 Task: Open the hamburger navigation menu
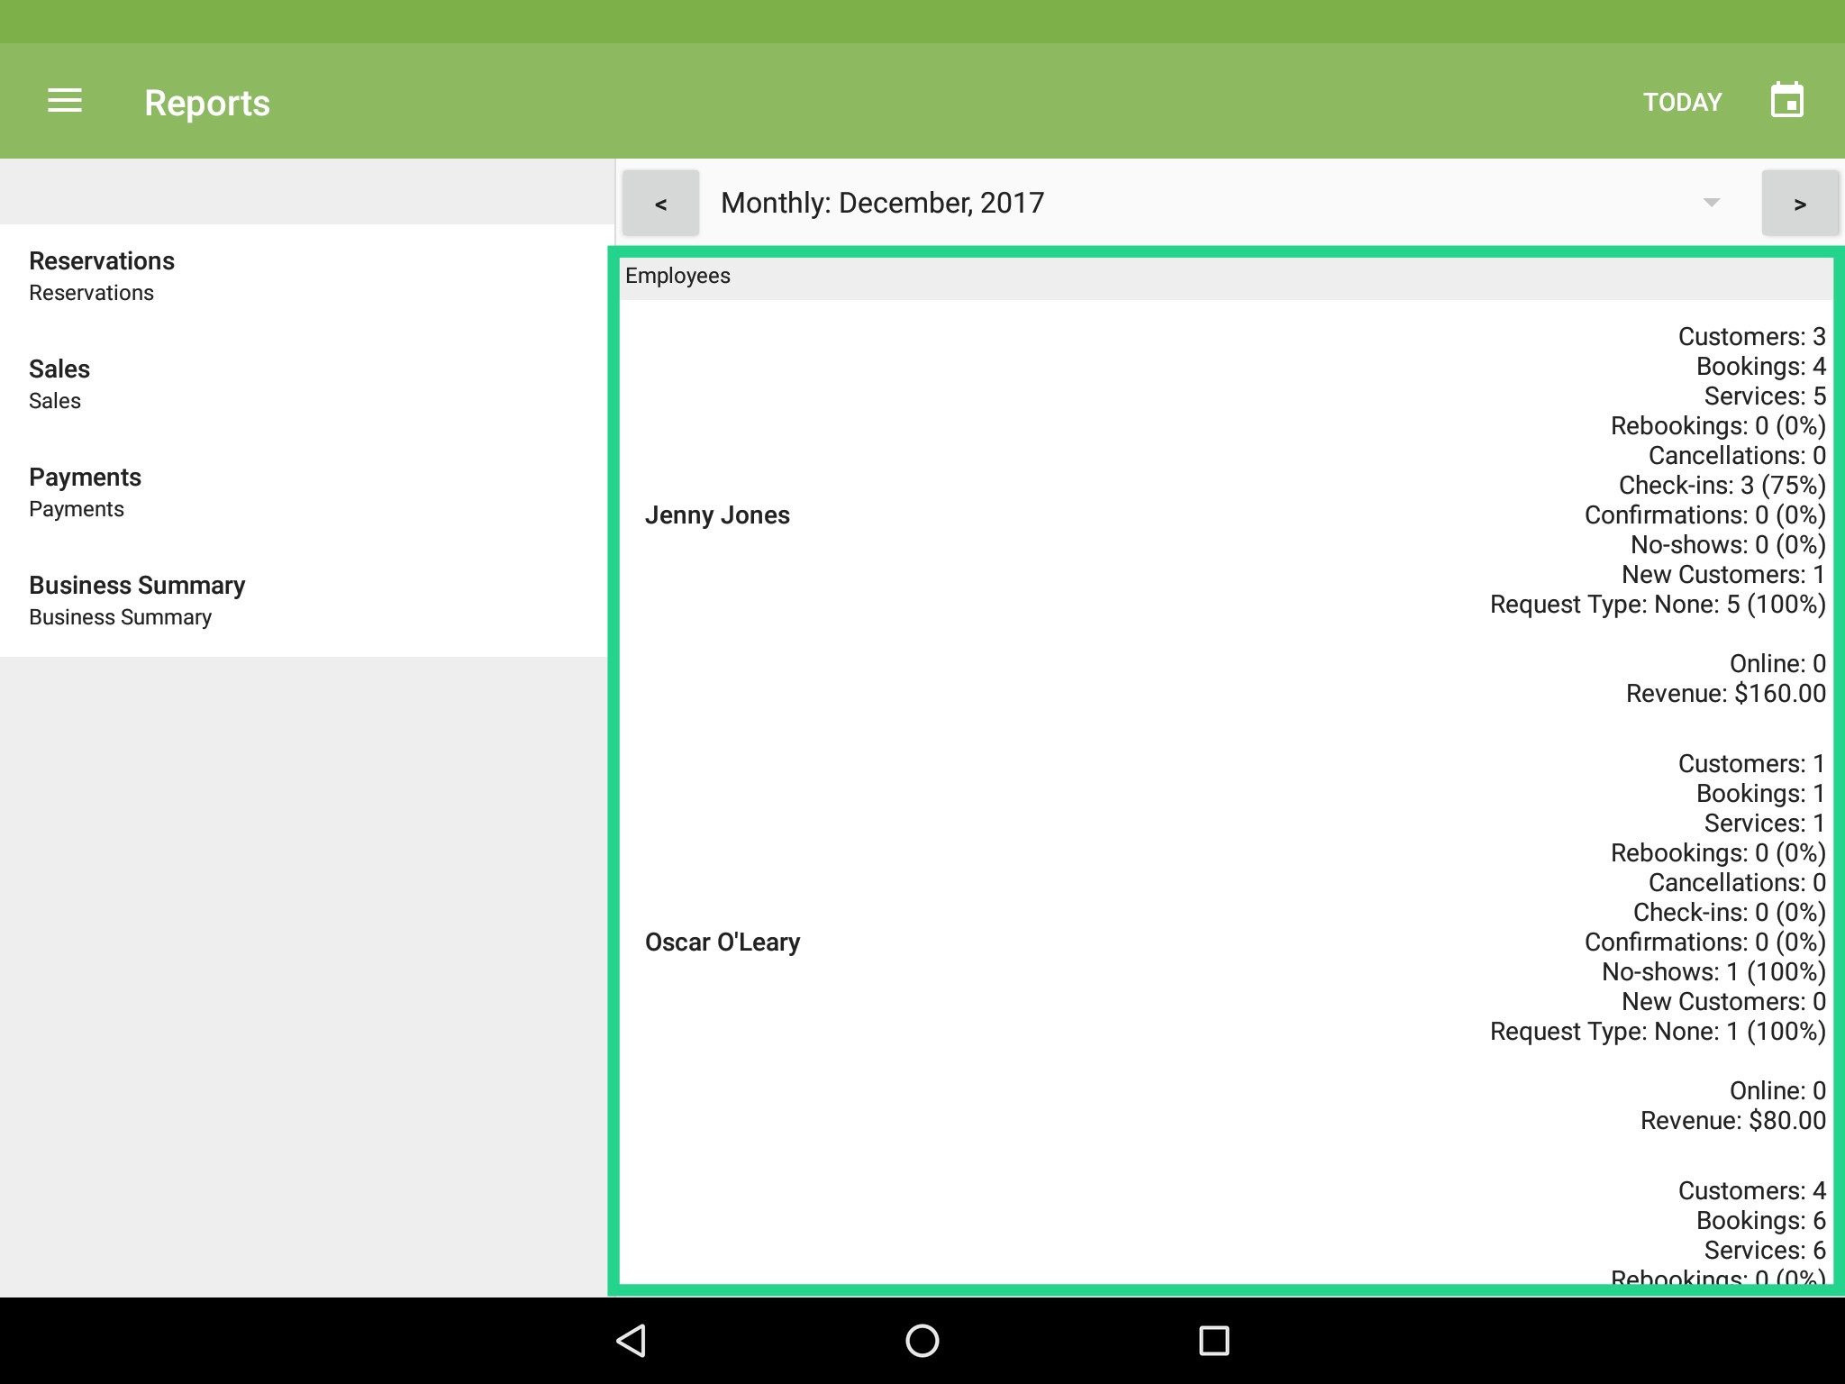65,101
